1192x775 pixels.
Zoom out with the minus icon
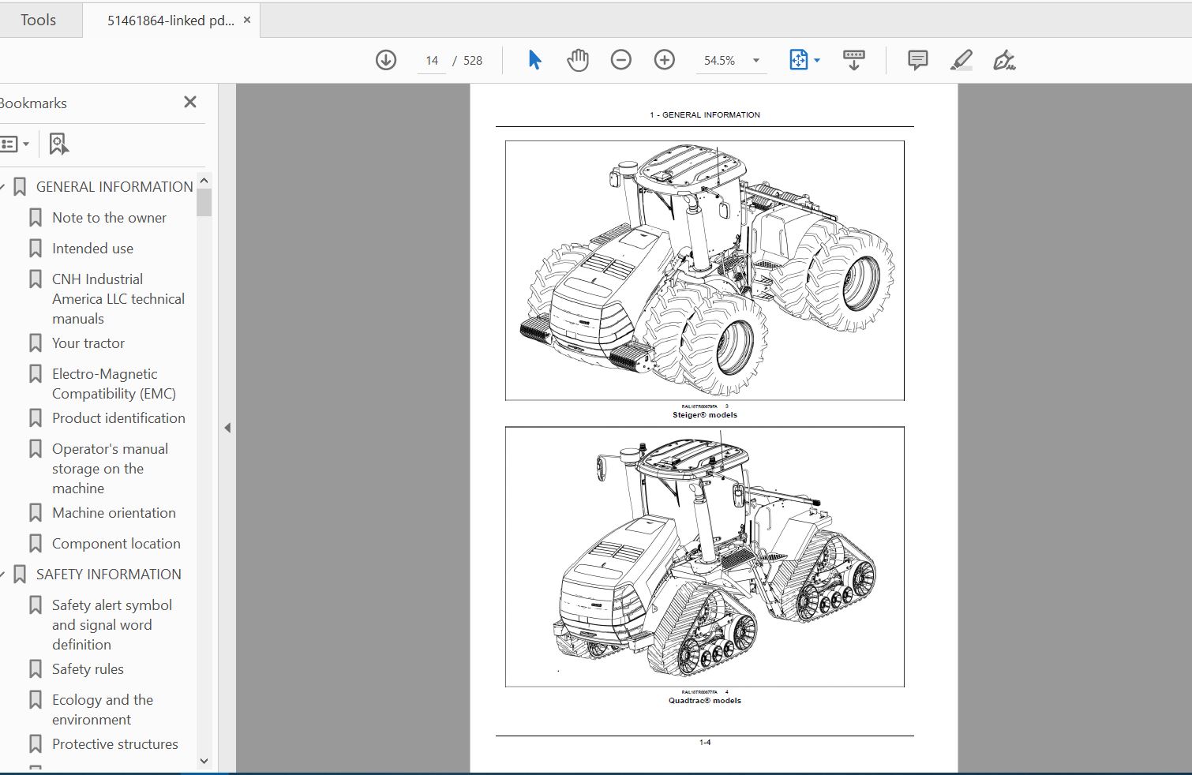coord(621,60)
